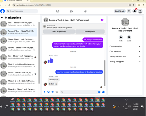
Task: Choose a GIF icon
Action: click(57, 92)
